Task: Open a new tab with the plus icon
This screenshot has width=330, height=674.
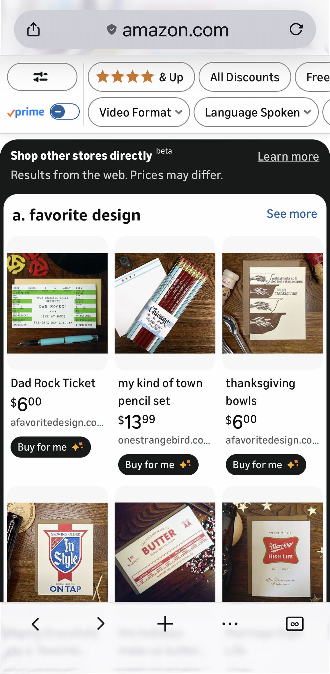Action: [x=165, y=624]
